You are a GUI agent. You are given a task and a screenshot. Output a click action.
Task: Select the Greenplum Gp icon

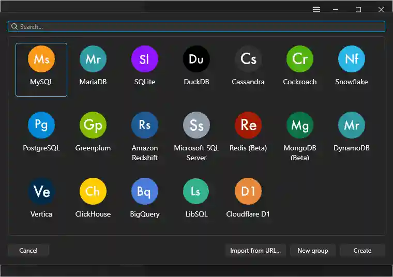pos(93,125)
